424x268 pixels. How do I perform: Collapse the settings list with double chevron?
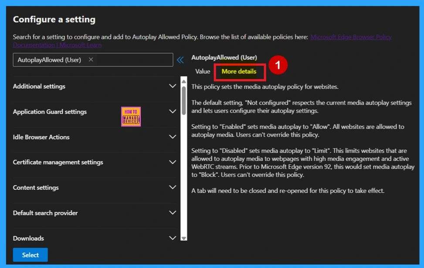point(180,60)
